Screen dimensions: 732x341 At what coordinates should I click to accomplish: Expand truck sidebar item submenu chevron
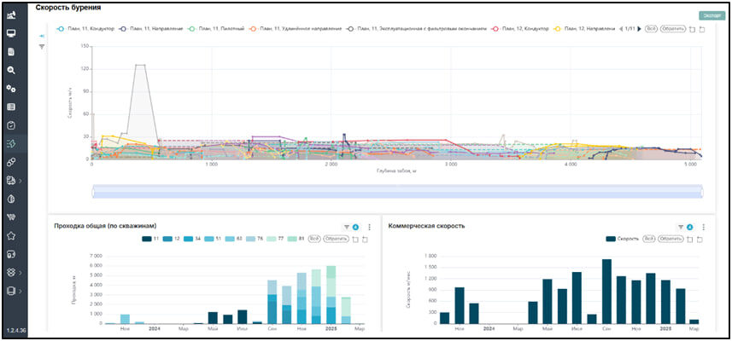tap(20, 180)
